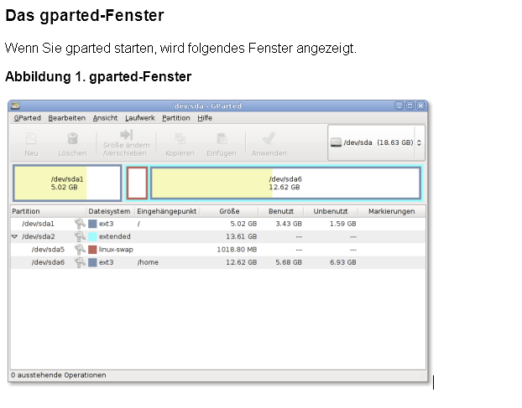Viewport: 522px width, 408px height.
Task: Sort by the Partition column header
Action: (x=49, y=211)
